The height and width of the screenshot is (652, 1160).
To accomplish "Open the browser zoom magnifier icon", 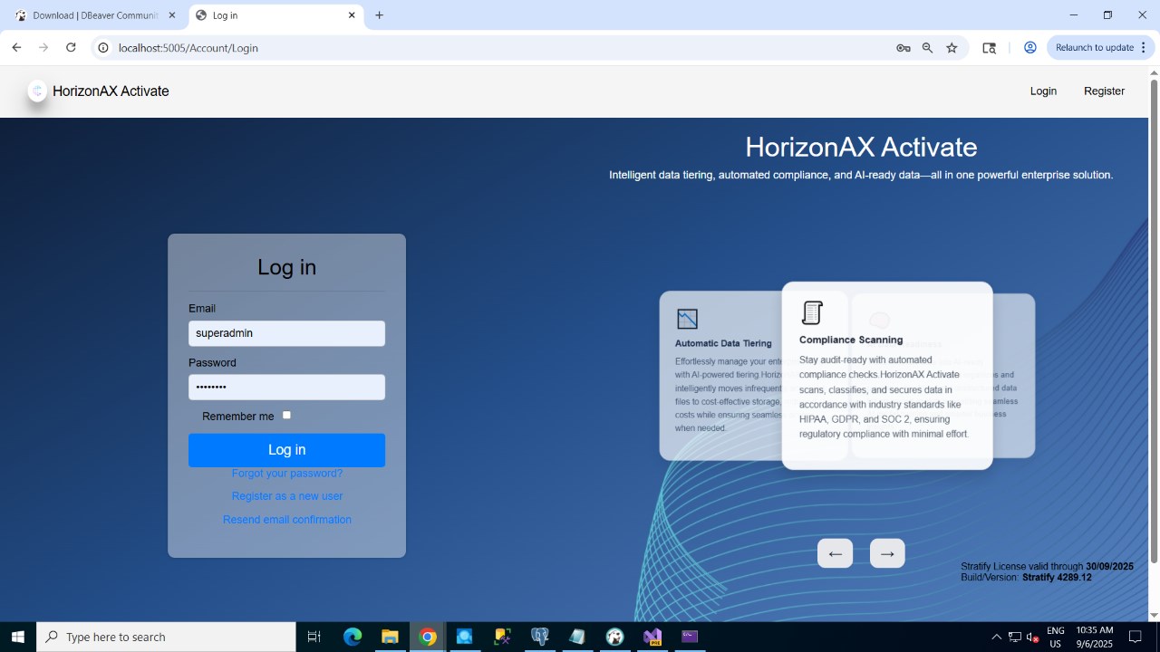I will point(927,48).
